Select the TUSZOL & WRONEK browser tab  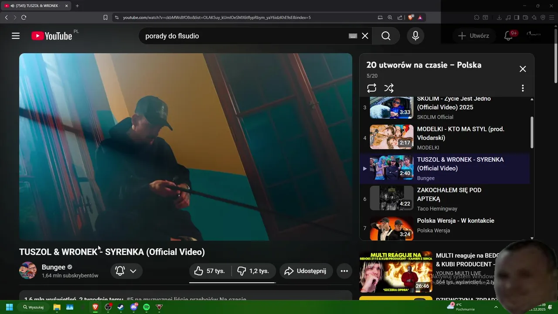click(x=36, y=6)
